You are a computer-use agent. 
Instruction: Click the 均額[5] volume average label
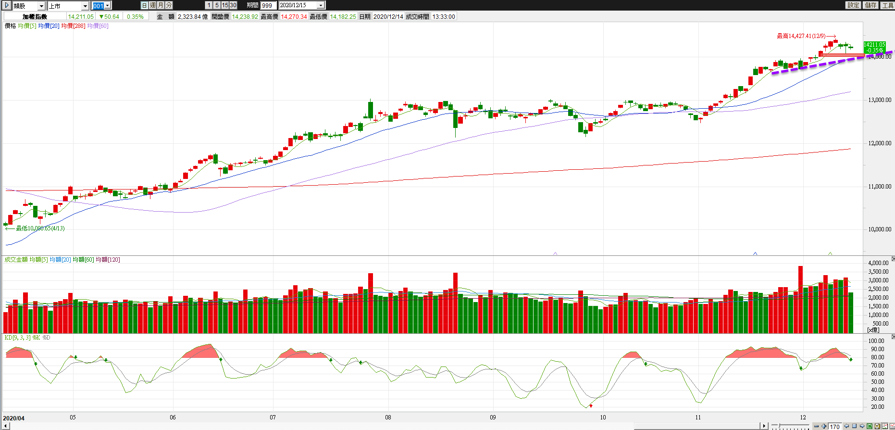pyautogui.click(x=38, y=260)
